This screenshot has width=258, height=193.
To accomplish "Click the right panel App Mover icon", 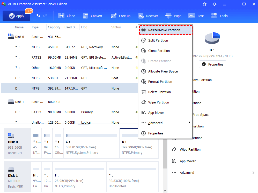I will point(174,161).
